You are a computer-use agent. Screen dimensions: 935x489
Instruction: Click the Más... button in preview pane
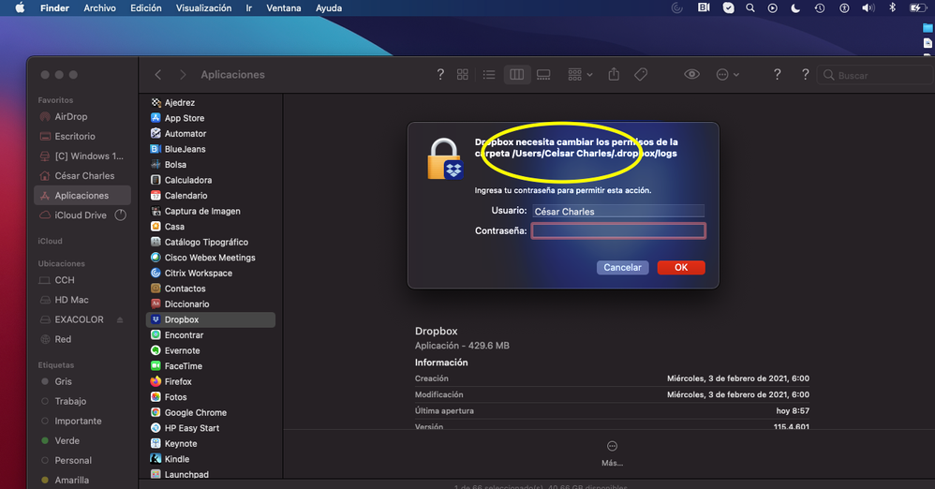pyautogui.click(x=612, y=453)
